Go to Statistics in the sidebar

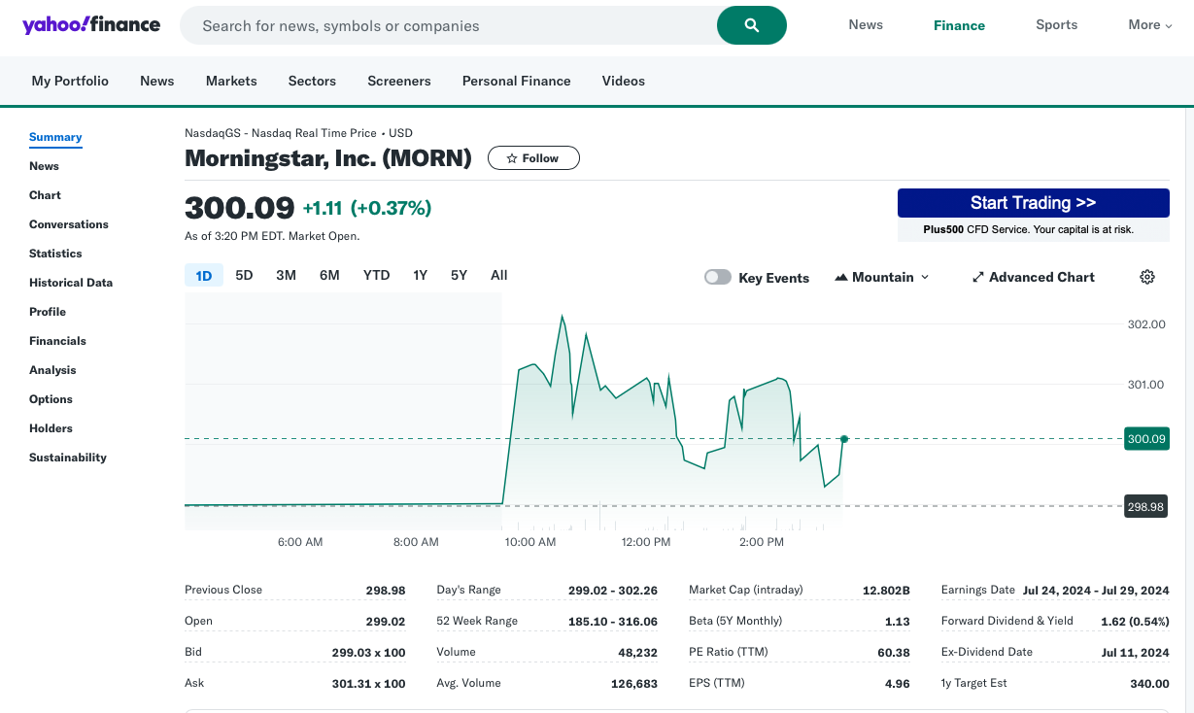(x=55, y=254)
